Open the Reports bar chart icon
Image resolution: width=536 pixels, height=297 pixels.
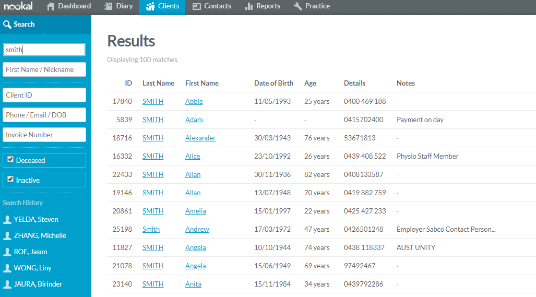[x=249, y=6]
